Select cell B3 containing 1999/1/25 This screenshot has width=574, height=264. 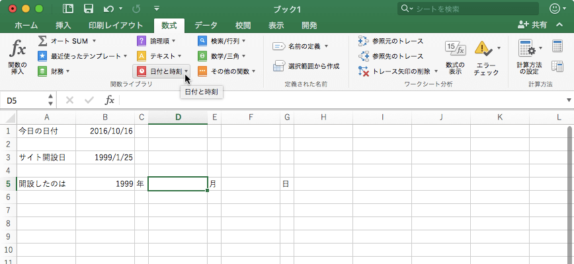click(x=105, y=157)
